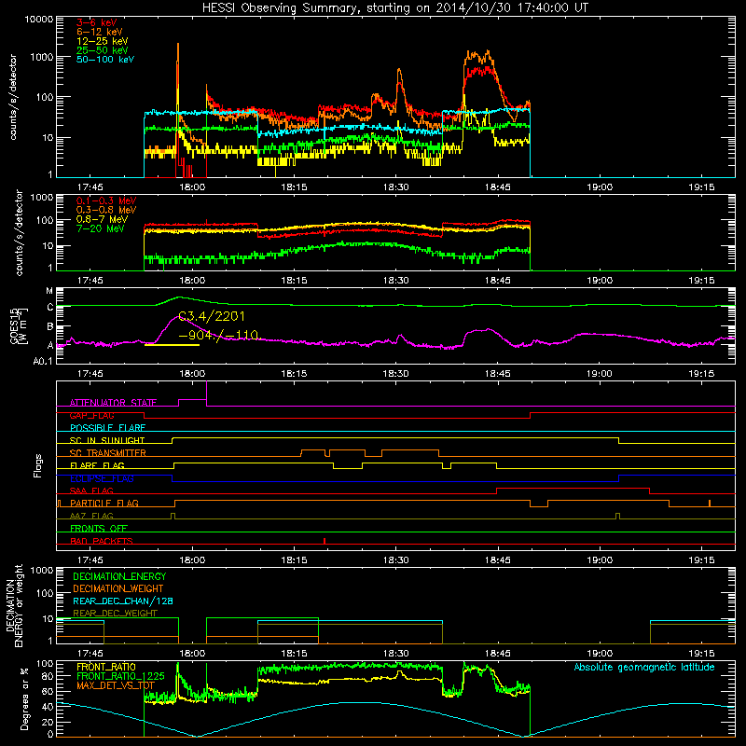This screenshot has height=746, width=746.
Task: Select the POSSIBLE_FLARE label
Action: pos(107,428)
